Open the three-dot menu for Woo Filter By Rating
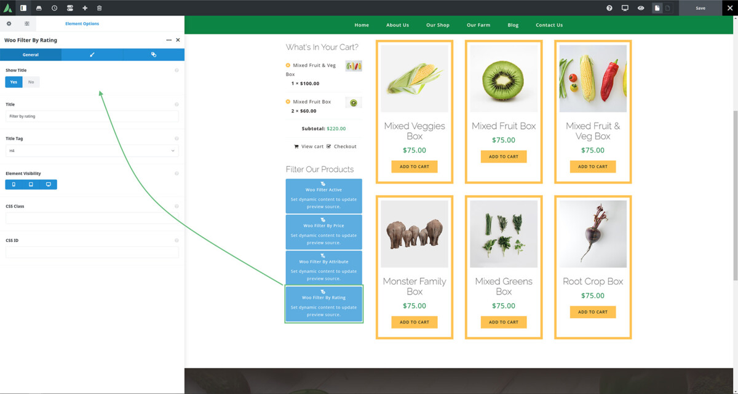Screen dimensions: 738x394 169,40
